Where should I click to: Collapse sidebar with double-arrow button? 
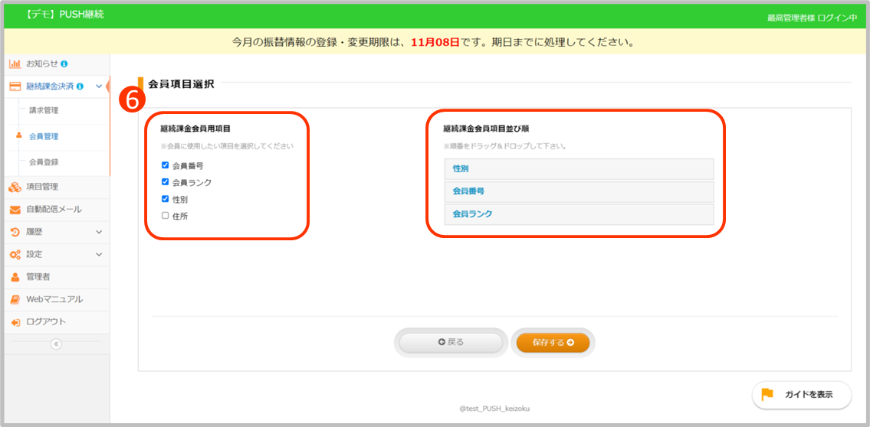point(55,344)
